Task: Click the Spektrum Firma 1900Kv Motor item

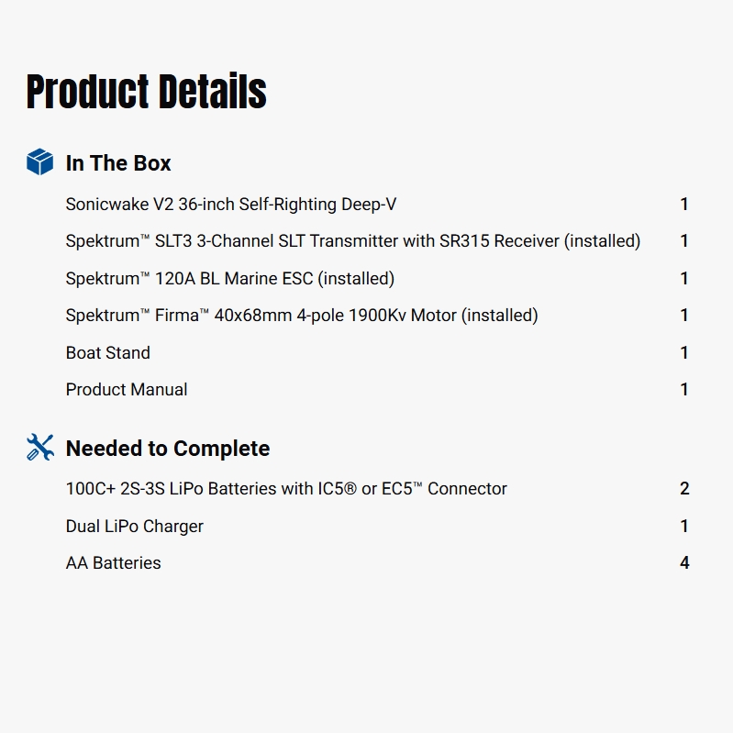Action: 302,316
